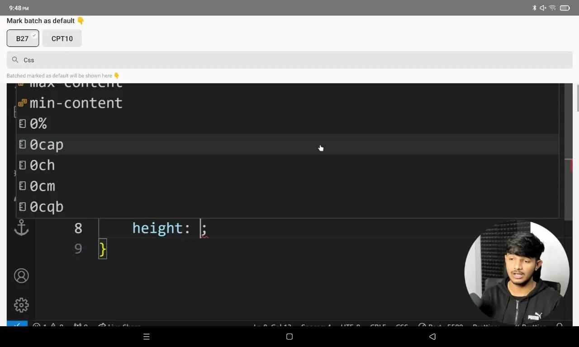Tap the magnifier search icon
Screen dimensions: 579x347
pyautogui.click(x=15, y=60)
